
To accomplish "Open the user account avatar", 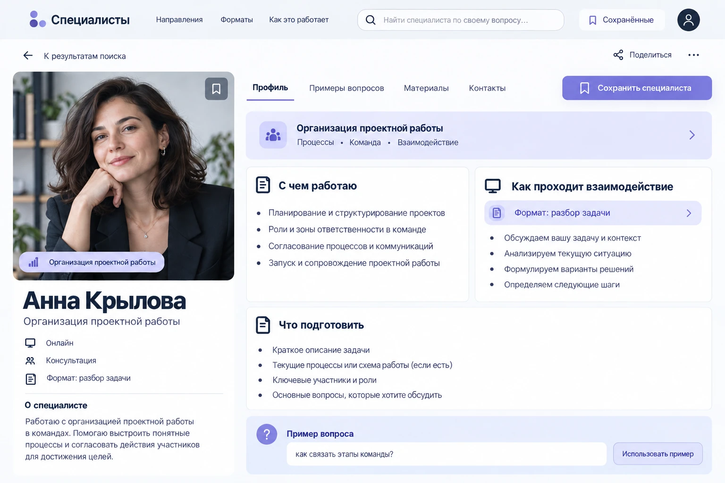I will [689, 20].
